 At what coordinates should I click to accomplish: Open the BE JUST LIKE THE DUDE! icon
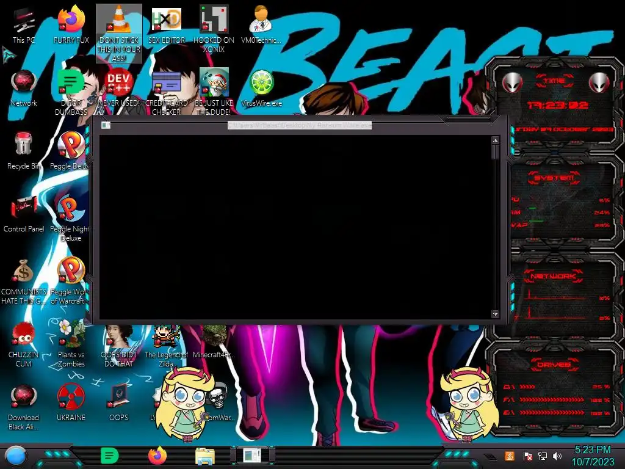pyautogui.click(x=214, y=92)
